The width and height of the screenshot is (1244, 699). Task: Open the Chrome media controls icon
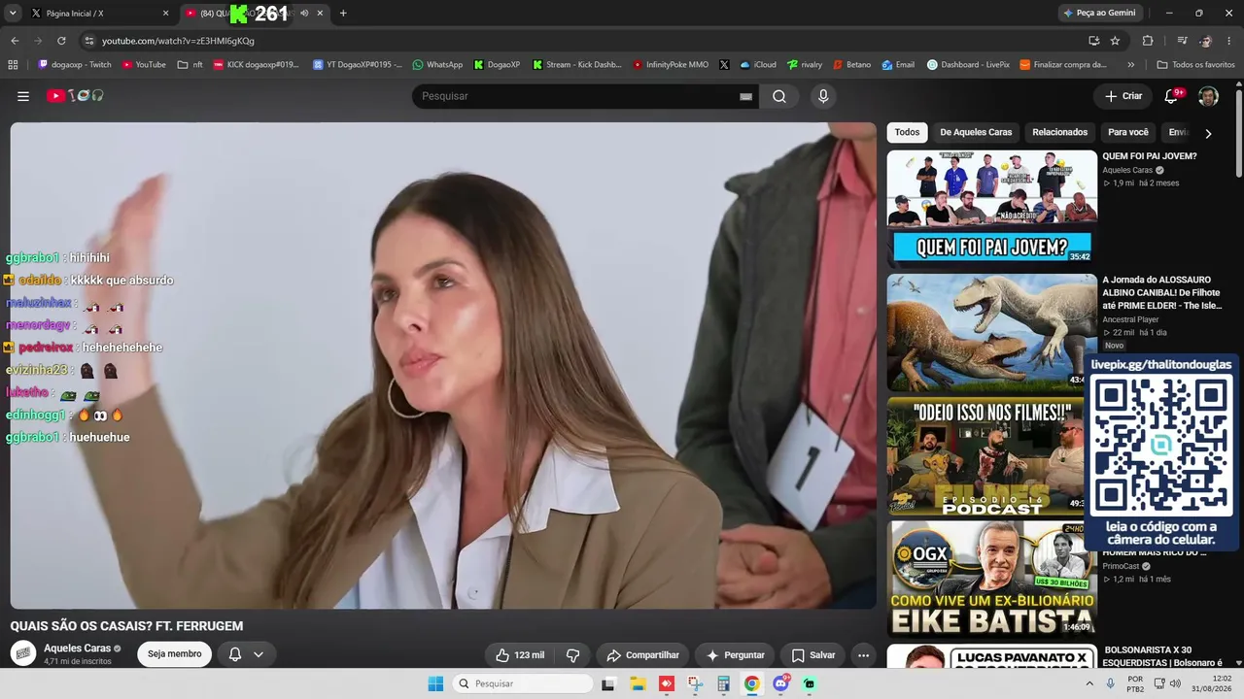tap(1182, 41)
